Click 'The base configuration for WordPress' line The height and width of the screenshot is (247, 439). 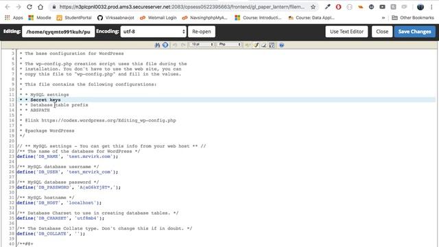[x=74, y=54]
